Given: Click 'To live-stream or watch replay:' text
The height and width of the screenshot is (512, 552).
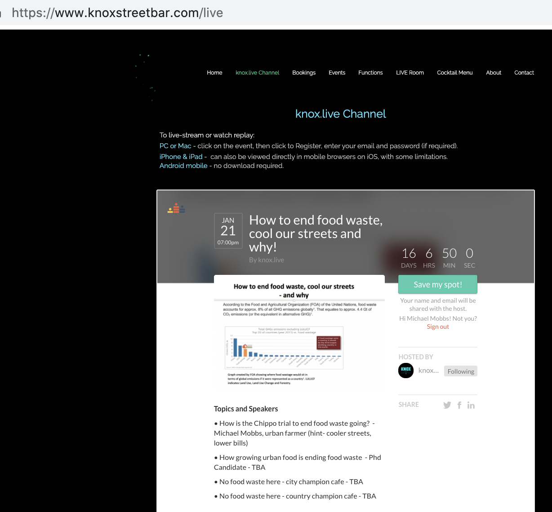Looking at the screenshot, I should pyautogui.click(x=207, y=135).
